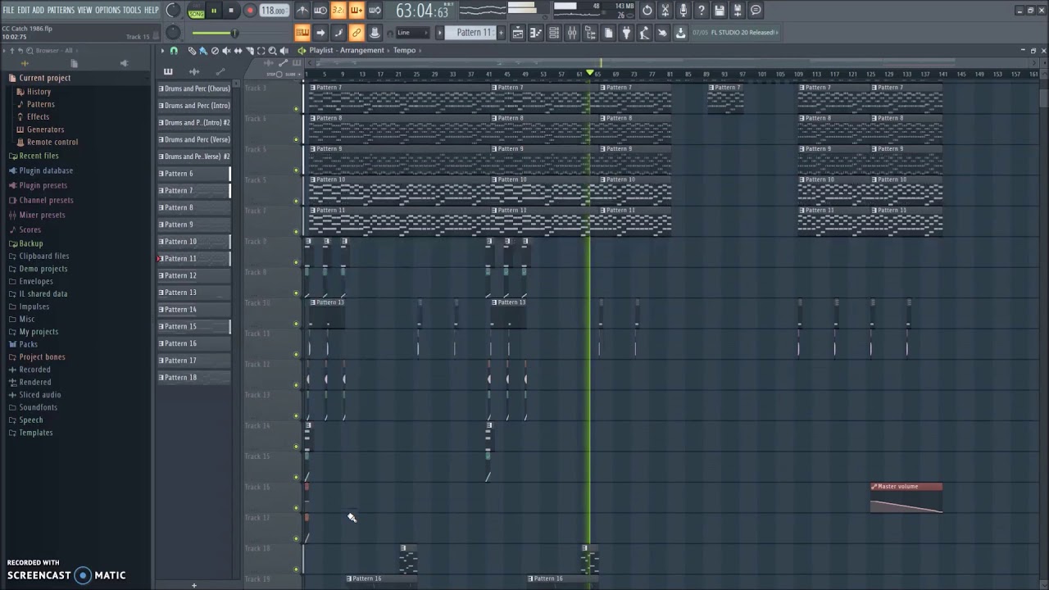Viewport: 1049px width, 590px height.
Task: Click the playlist vertical scrollbar
Action: [1043, 97]
